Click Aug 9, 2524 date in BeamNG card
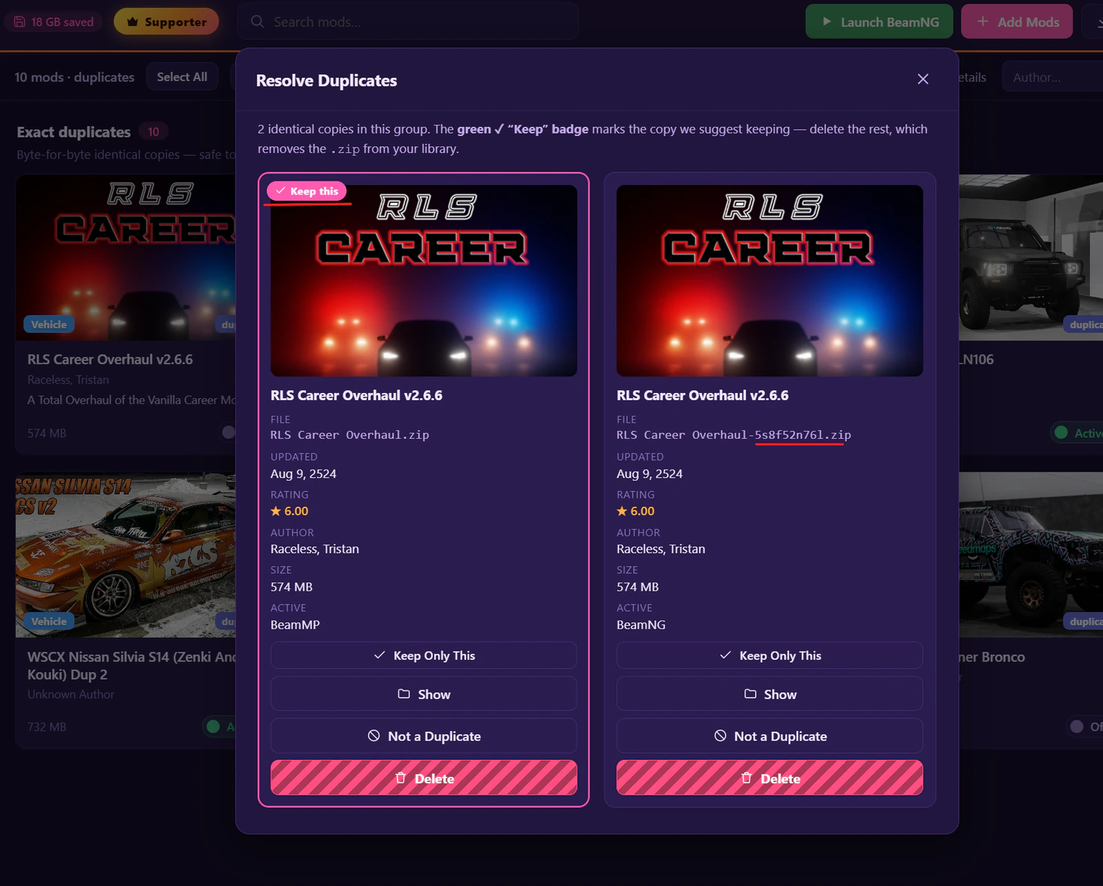Screen dimensions: 1103x886 (x=649, y=474)
